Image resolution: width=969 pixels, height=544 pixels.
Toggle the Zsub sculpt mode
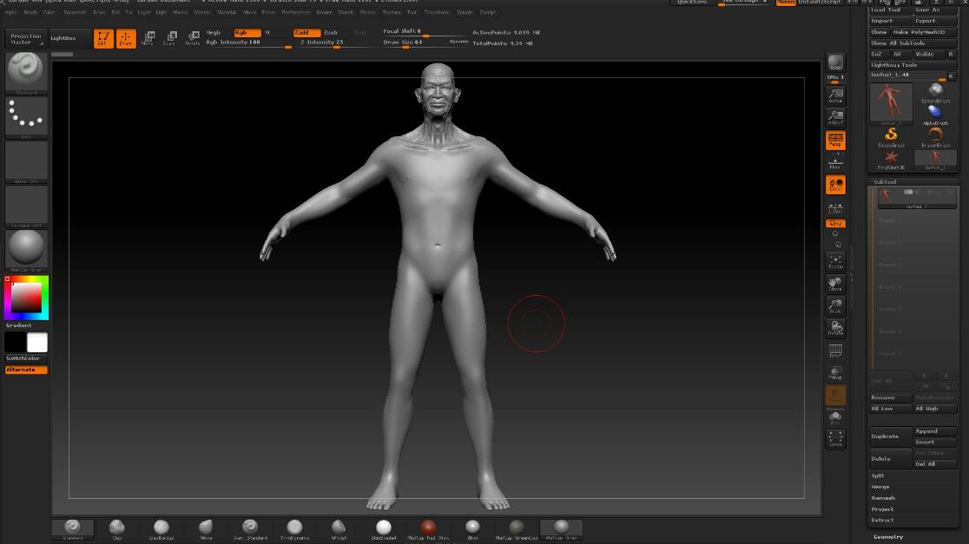(x=331, y=33)
